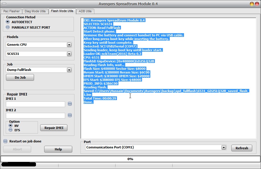Click the 0% progress bar

(x=130, y=159)
